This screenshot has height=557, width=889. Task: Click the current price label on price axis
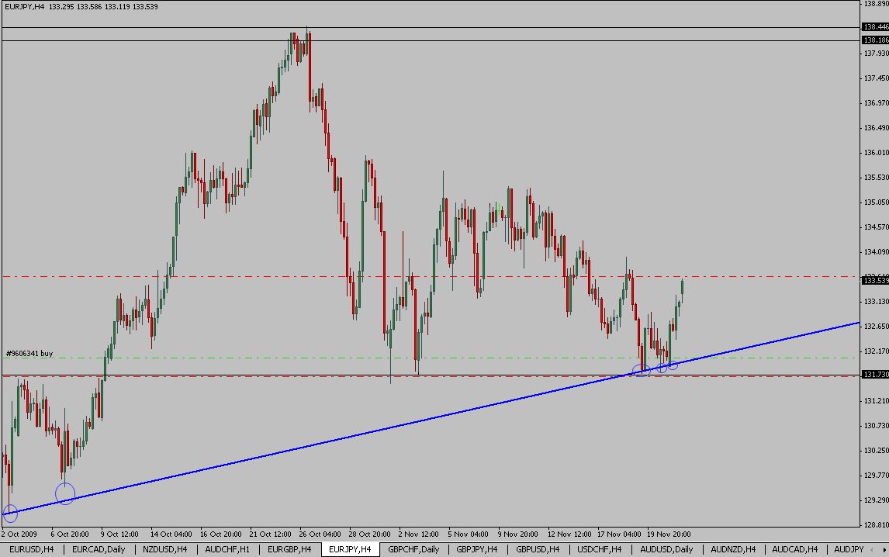[x=875, y=281]
